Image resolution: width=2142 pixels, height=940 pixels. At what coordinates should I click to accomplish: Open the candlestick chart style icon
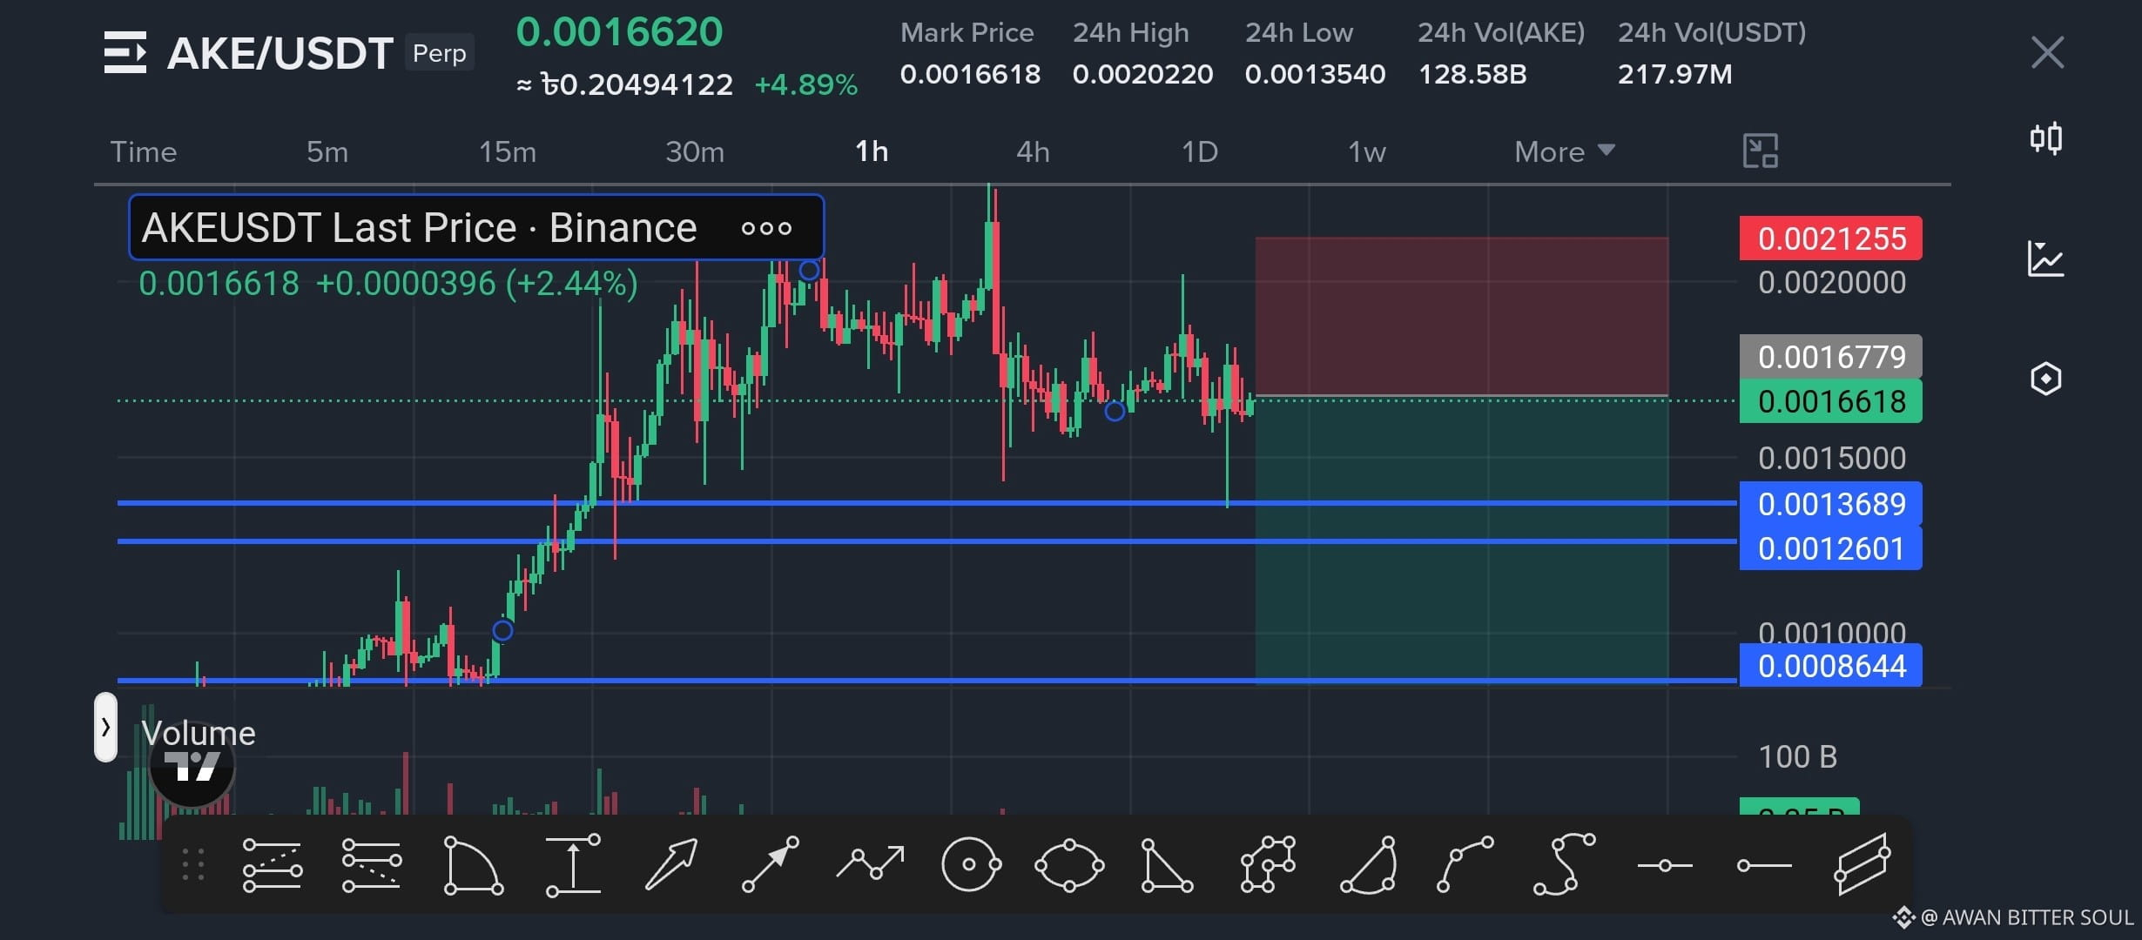(x=2046, y=138)
